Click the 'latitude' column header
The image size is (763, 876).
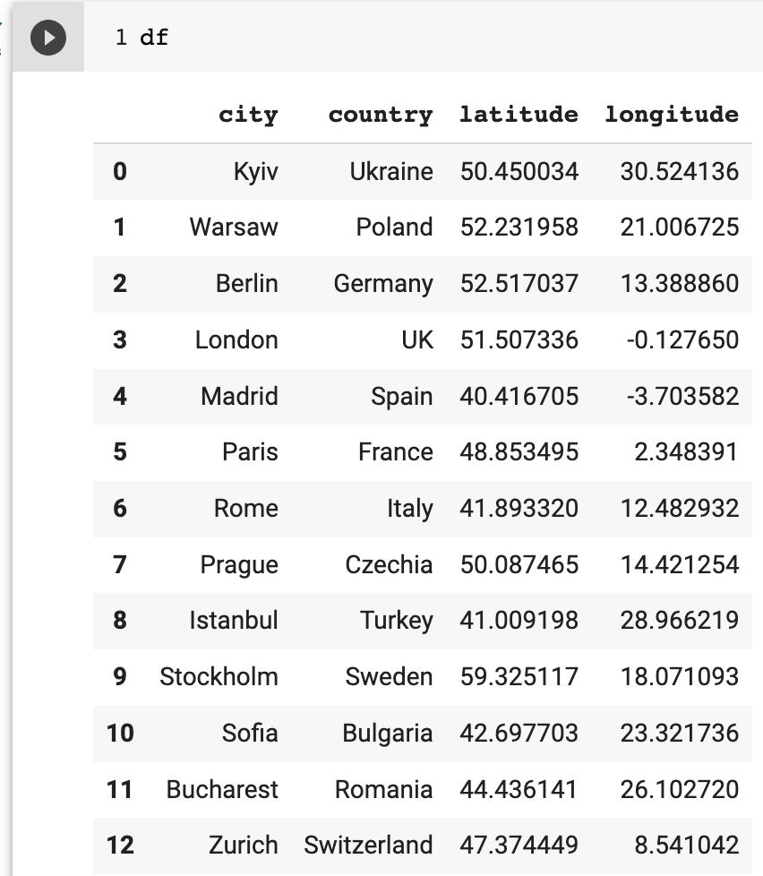tap(519, 115)
